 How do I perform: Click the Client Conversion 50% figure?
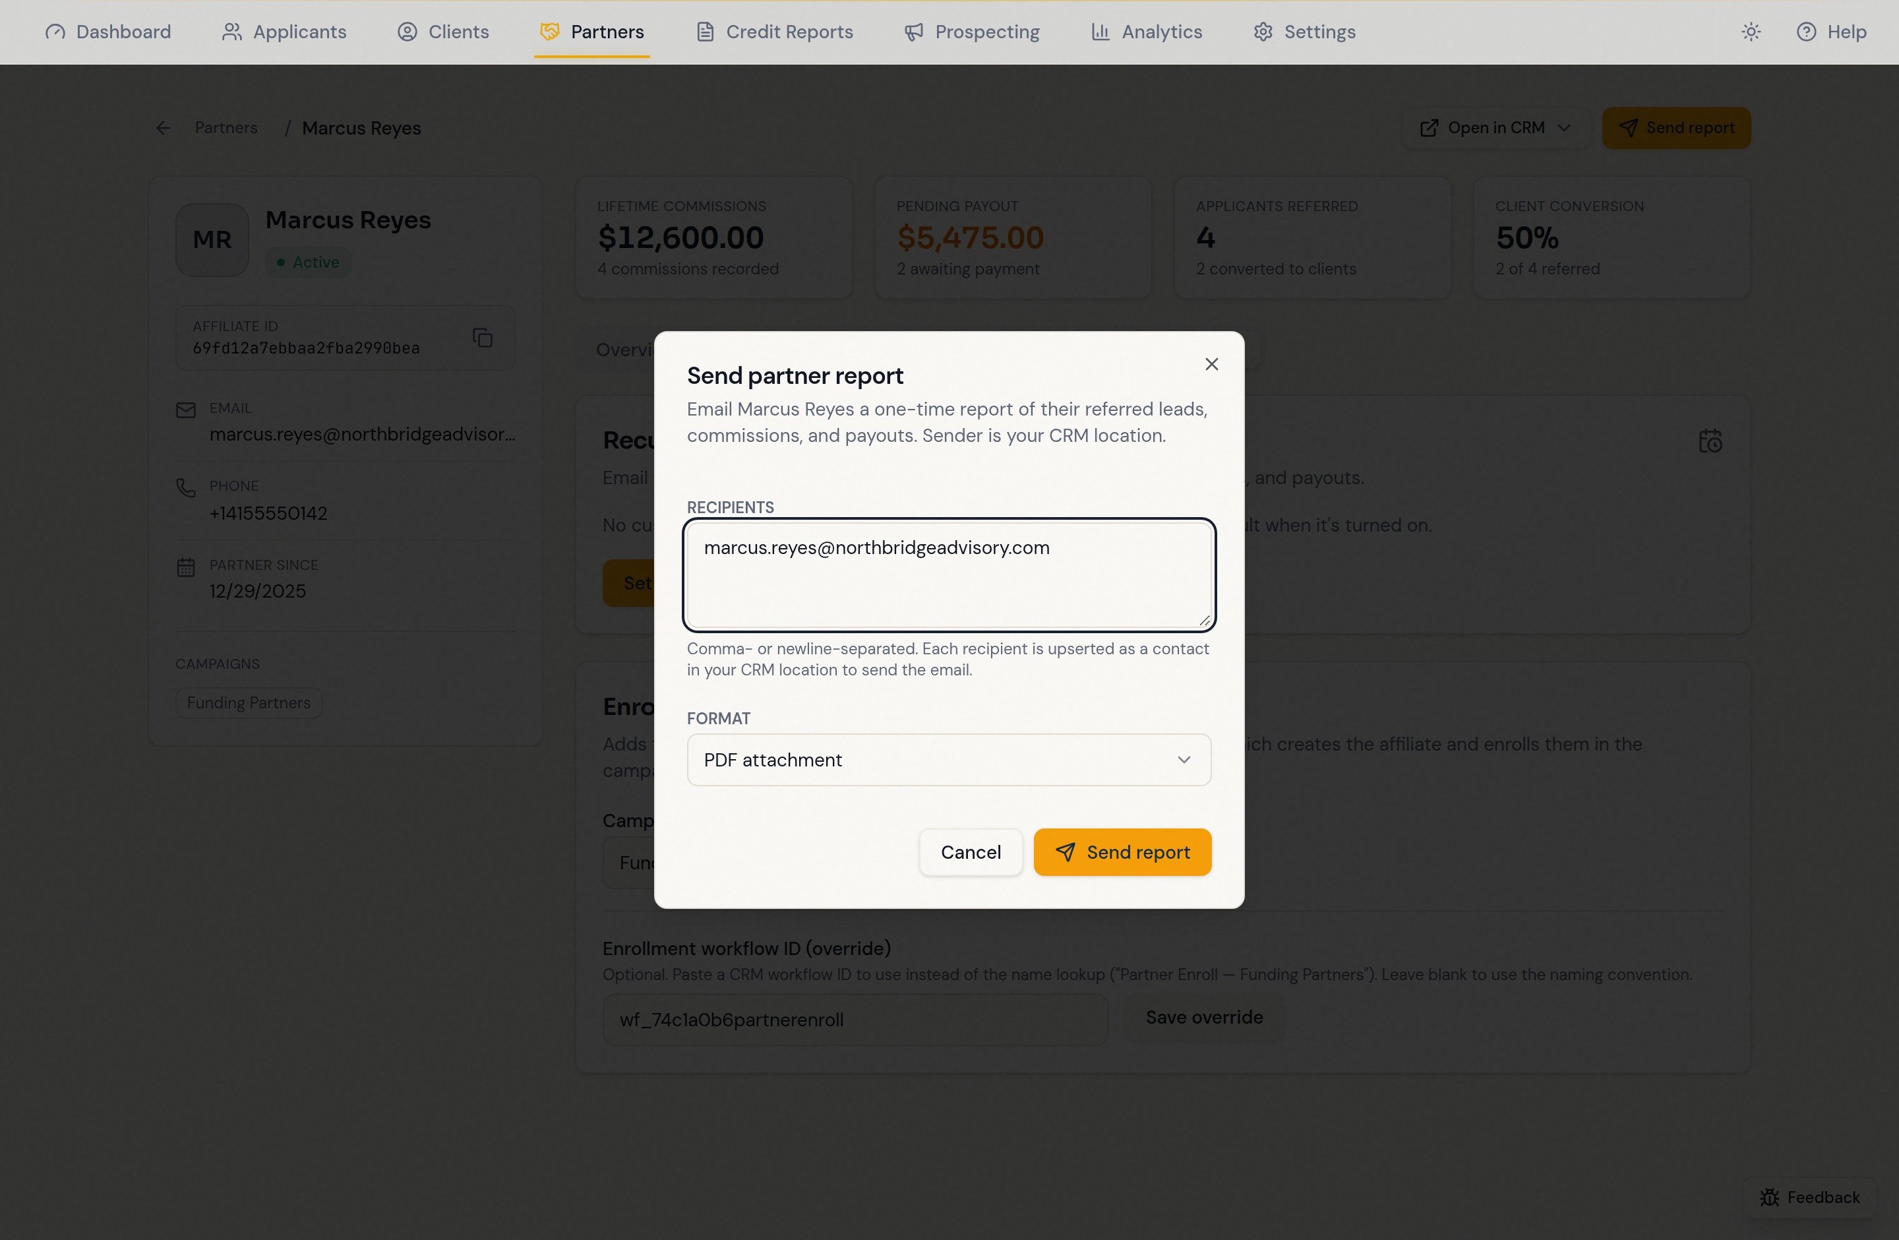[x=1526, y=237]
